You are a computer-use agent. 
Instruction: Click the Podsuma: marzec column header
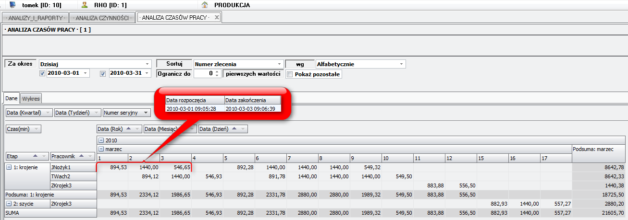click(599, 149)
